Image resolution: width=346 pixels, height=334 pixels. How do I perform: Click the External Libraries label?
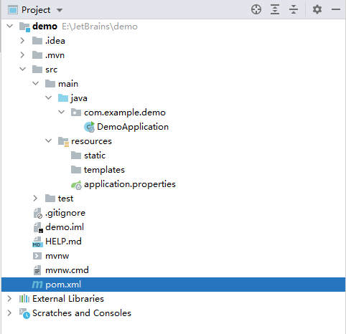click(x=68, y=299)
